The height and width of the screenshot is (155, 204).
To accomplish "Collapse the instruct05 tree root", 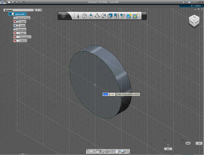I will coord(7,14).
